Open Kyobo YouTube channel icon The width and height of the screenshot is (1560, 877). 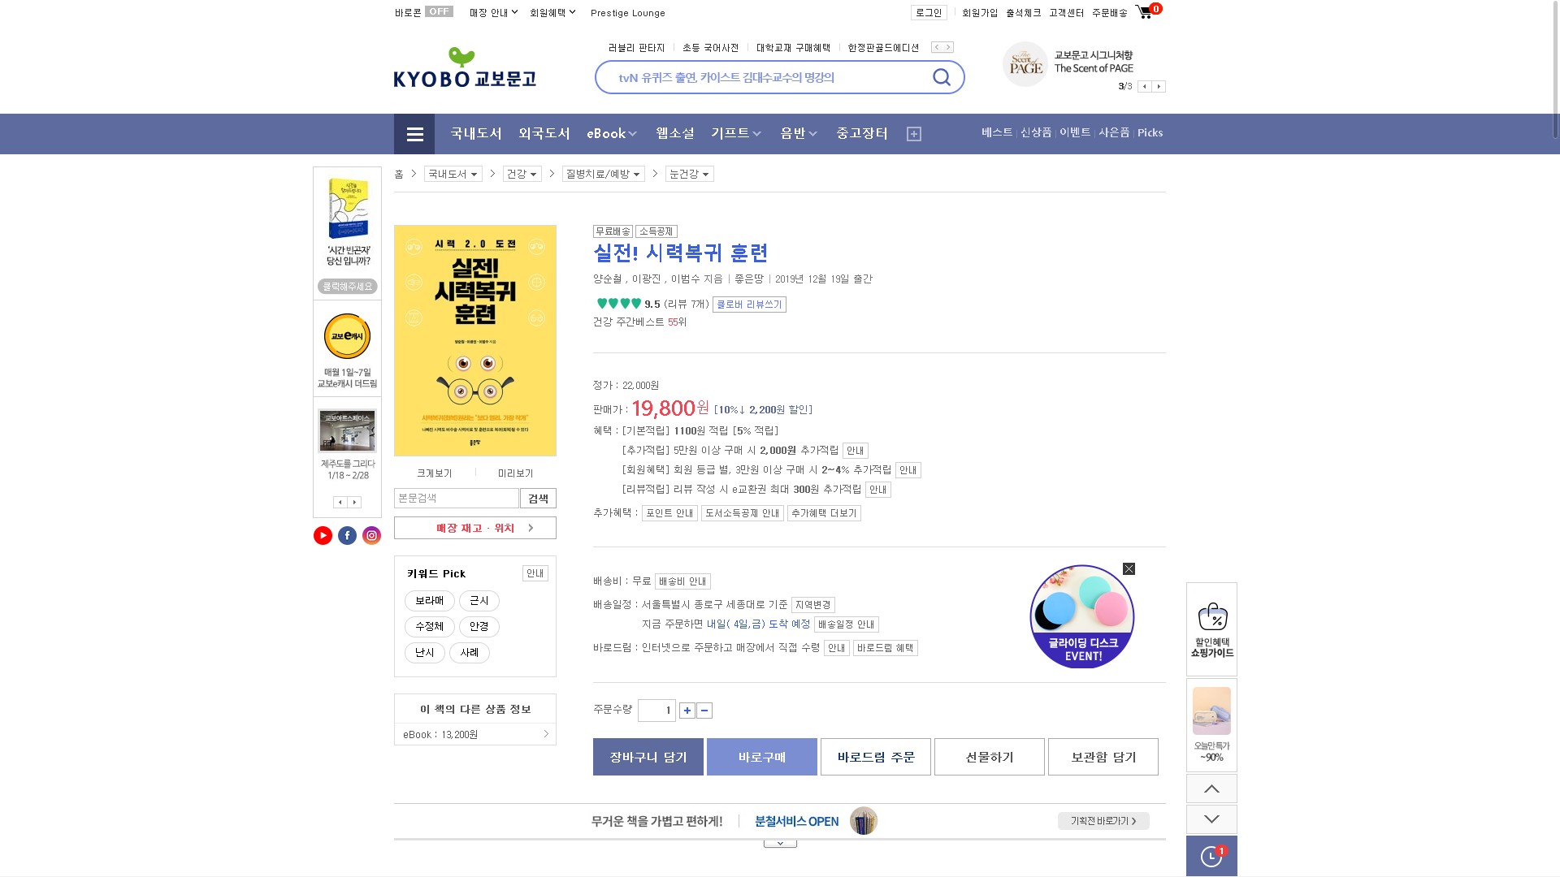(x=323, y=535)
